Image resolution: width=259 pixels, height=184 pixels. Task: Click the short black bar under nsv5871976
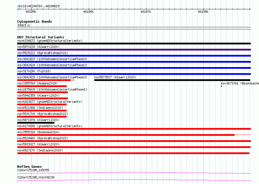[x=36, y=123]
